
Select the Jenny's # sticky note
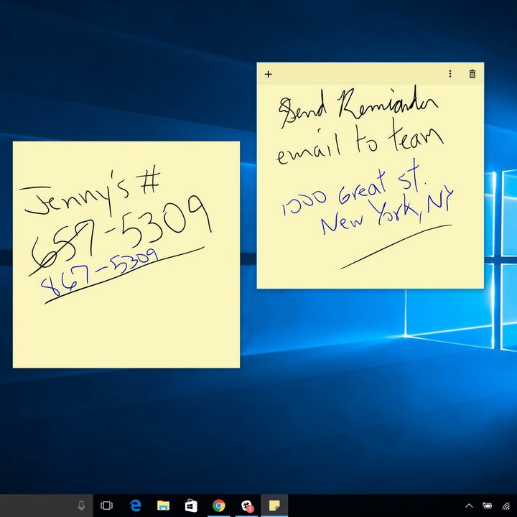point(126,254)
